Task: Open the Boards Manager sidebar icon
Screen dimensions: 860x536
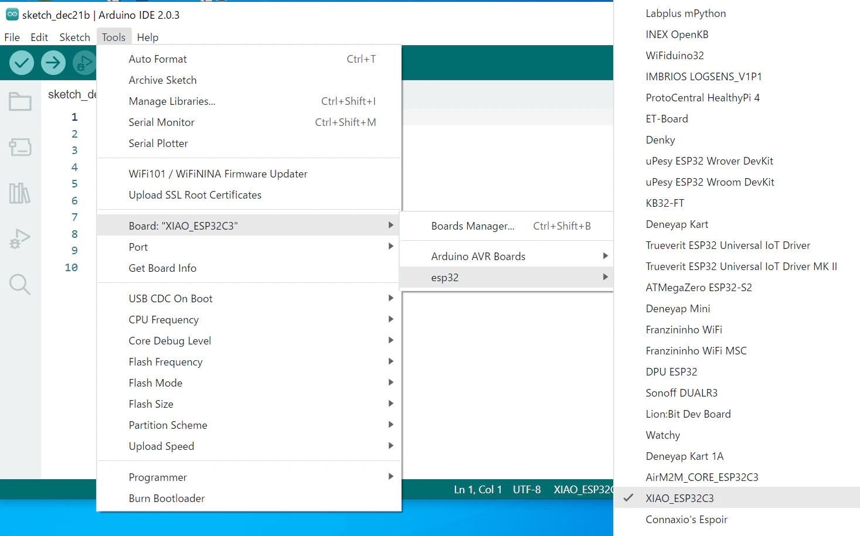Action: [20, 147]
